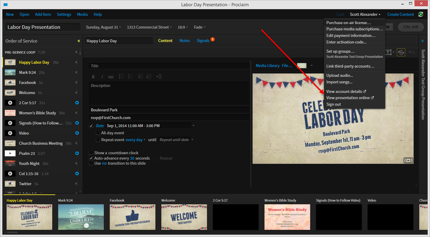Click the Cart link
Image resolution: width=430 pixels, height=237 pixels.
340,14
